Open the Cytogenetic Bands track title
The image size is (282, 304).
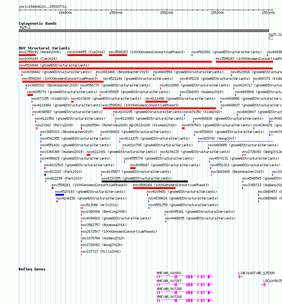coord(38,23)
